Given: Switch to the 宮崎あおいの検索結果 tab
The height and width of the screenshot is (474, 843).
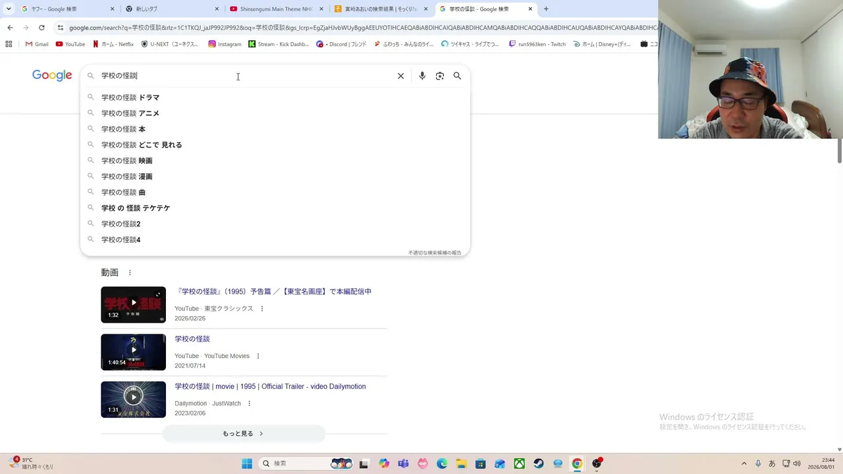Looking at the screenshot, I should 381,9.
